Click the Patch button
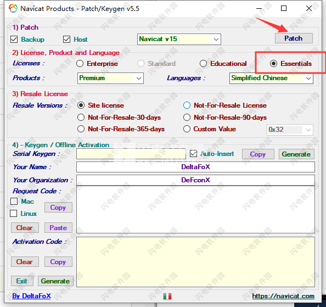This screenshot has height=307, width=326. click(x=294, y=38)
